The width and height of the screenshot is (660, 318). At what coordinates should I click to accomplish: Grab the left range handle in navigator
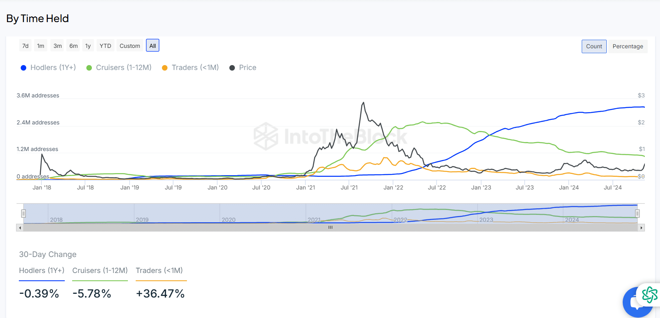click(23, 213)
